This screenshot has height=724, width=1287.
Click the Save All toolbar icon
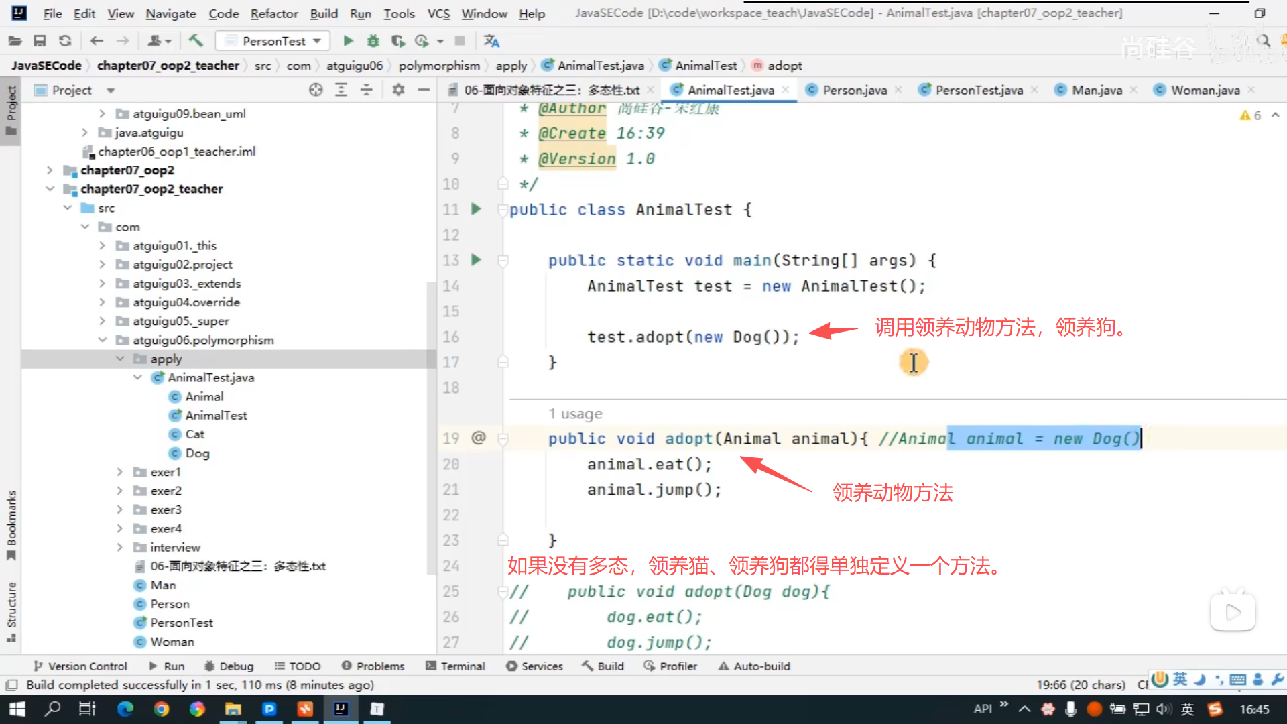pyautogui.click(x=40, y=41)
